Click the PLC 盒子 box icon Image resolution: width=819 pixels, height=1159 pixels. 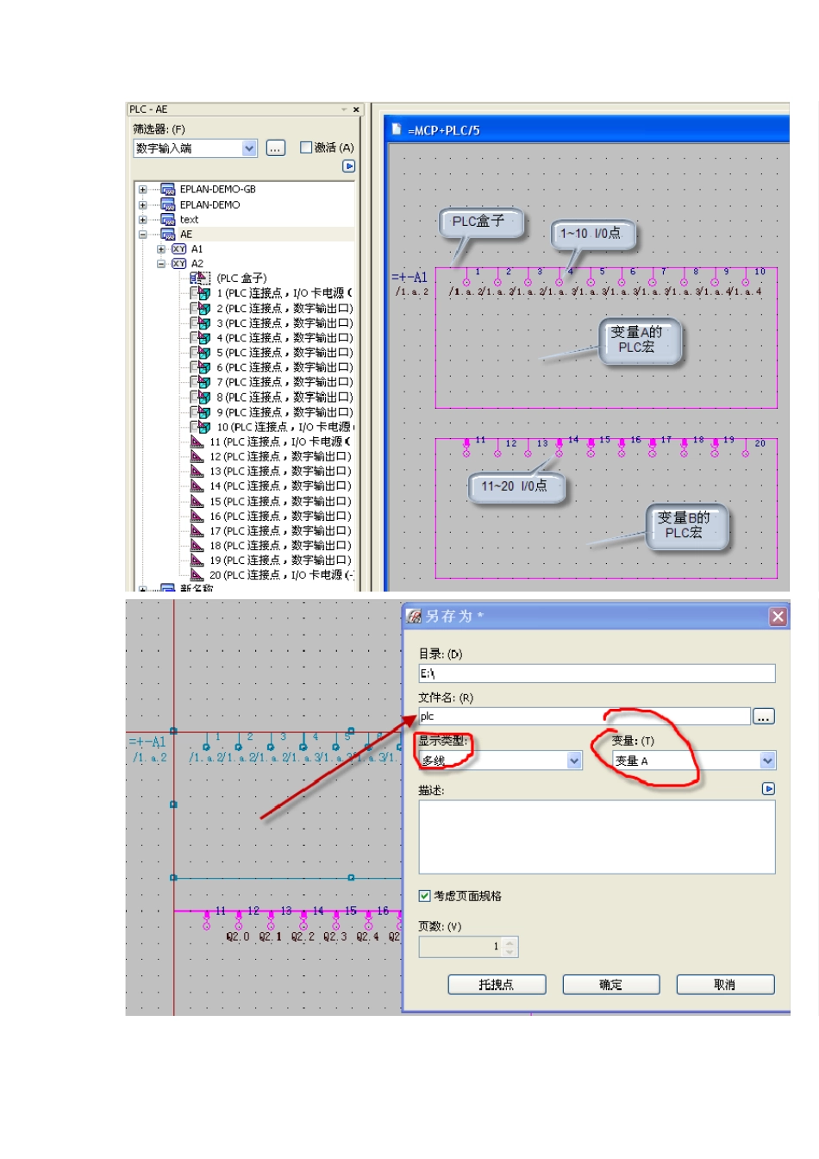click(200, 278)
